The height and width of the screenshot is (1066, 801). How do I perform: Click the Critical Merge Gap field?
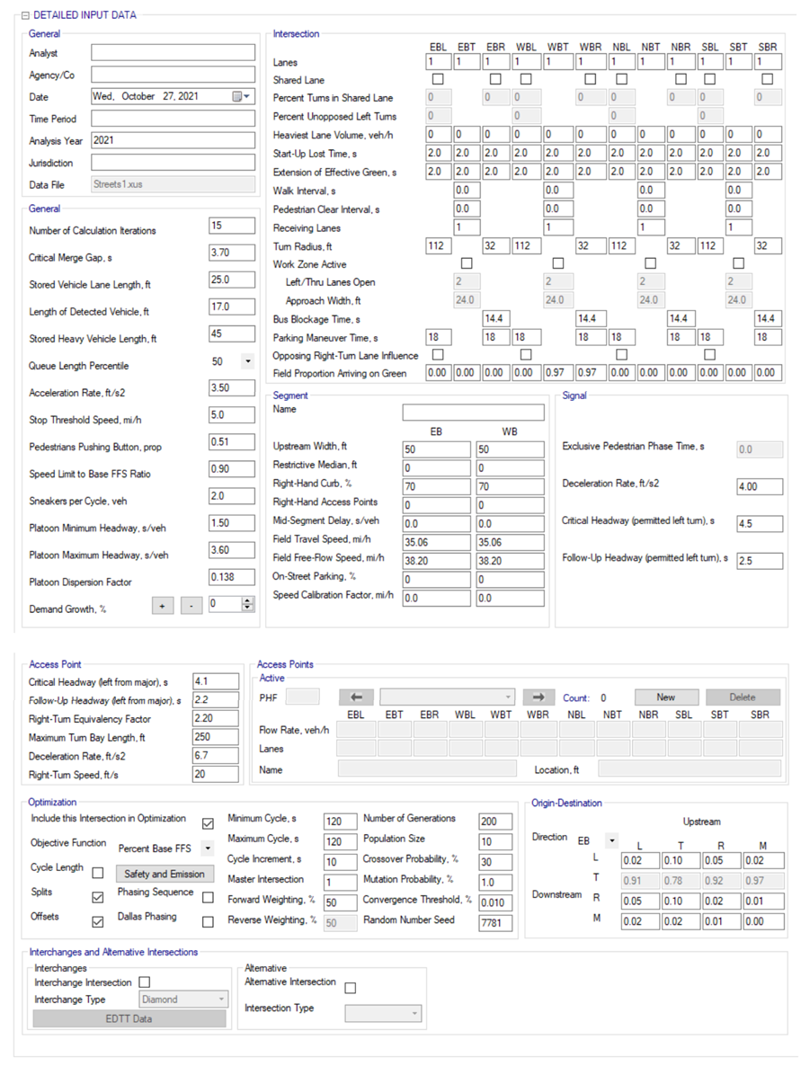click(x=232, y=253)
